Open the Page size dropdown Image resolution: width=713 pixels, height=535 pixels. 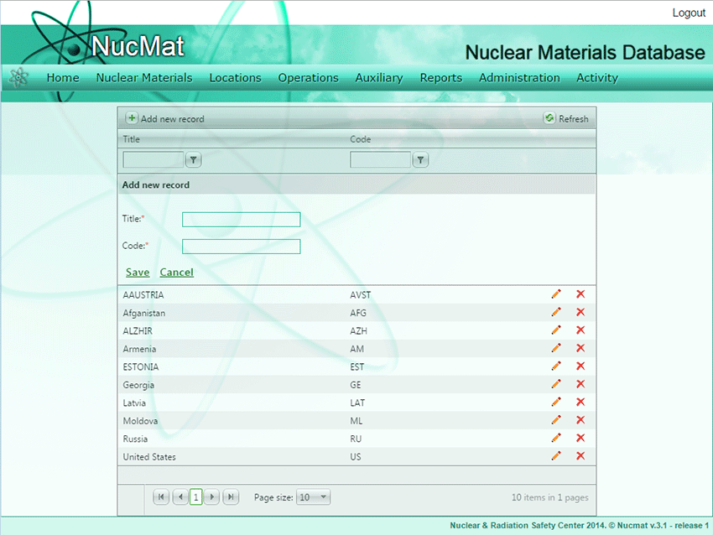point(314,497)
